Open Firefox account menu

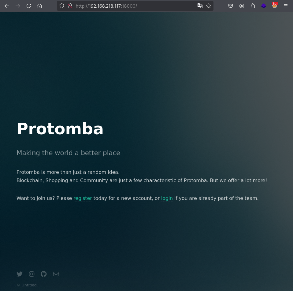[242, 6]
